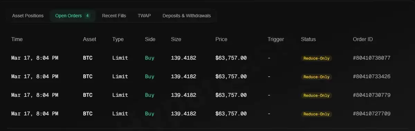
Task: Open the Asset Positions tab
Action: [28, 16]
